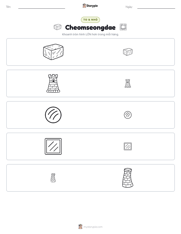181x234 pixels.
Task: Click the stone block icon beside title
Action: [x=58, y=27]
